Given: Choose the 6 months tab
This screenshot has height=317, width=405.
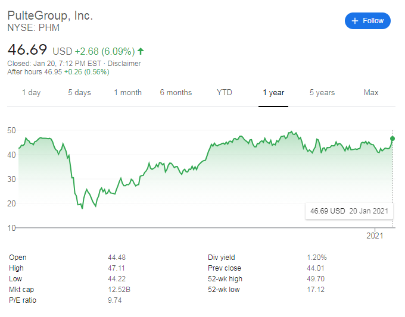Looking at the screenshot, I should (x=176, y=92).
